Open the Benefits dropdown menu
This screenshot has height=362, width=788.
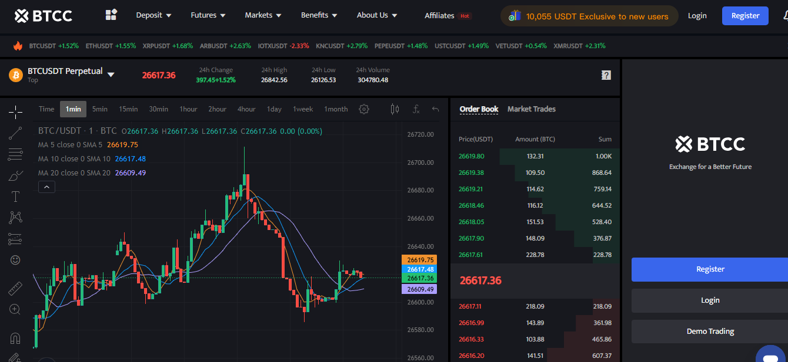[x=319, y=15]
